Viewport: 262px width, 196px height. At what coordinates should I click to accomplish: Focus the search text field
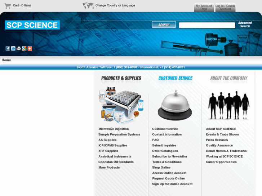tap(207, 25)
